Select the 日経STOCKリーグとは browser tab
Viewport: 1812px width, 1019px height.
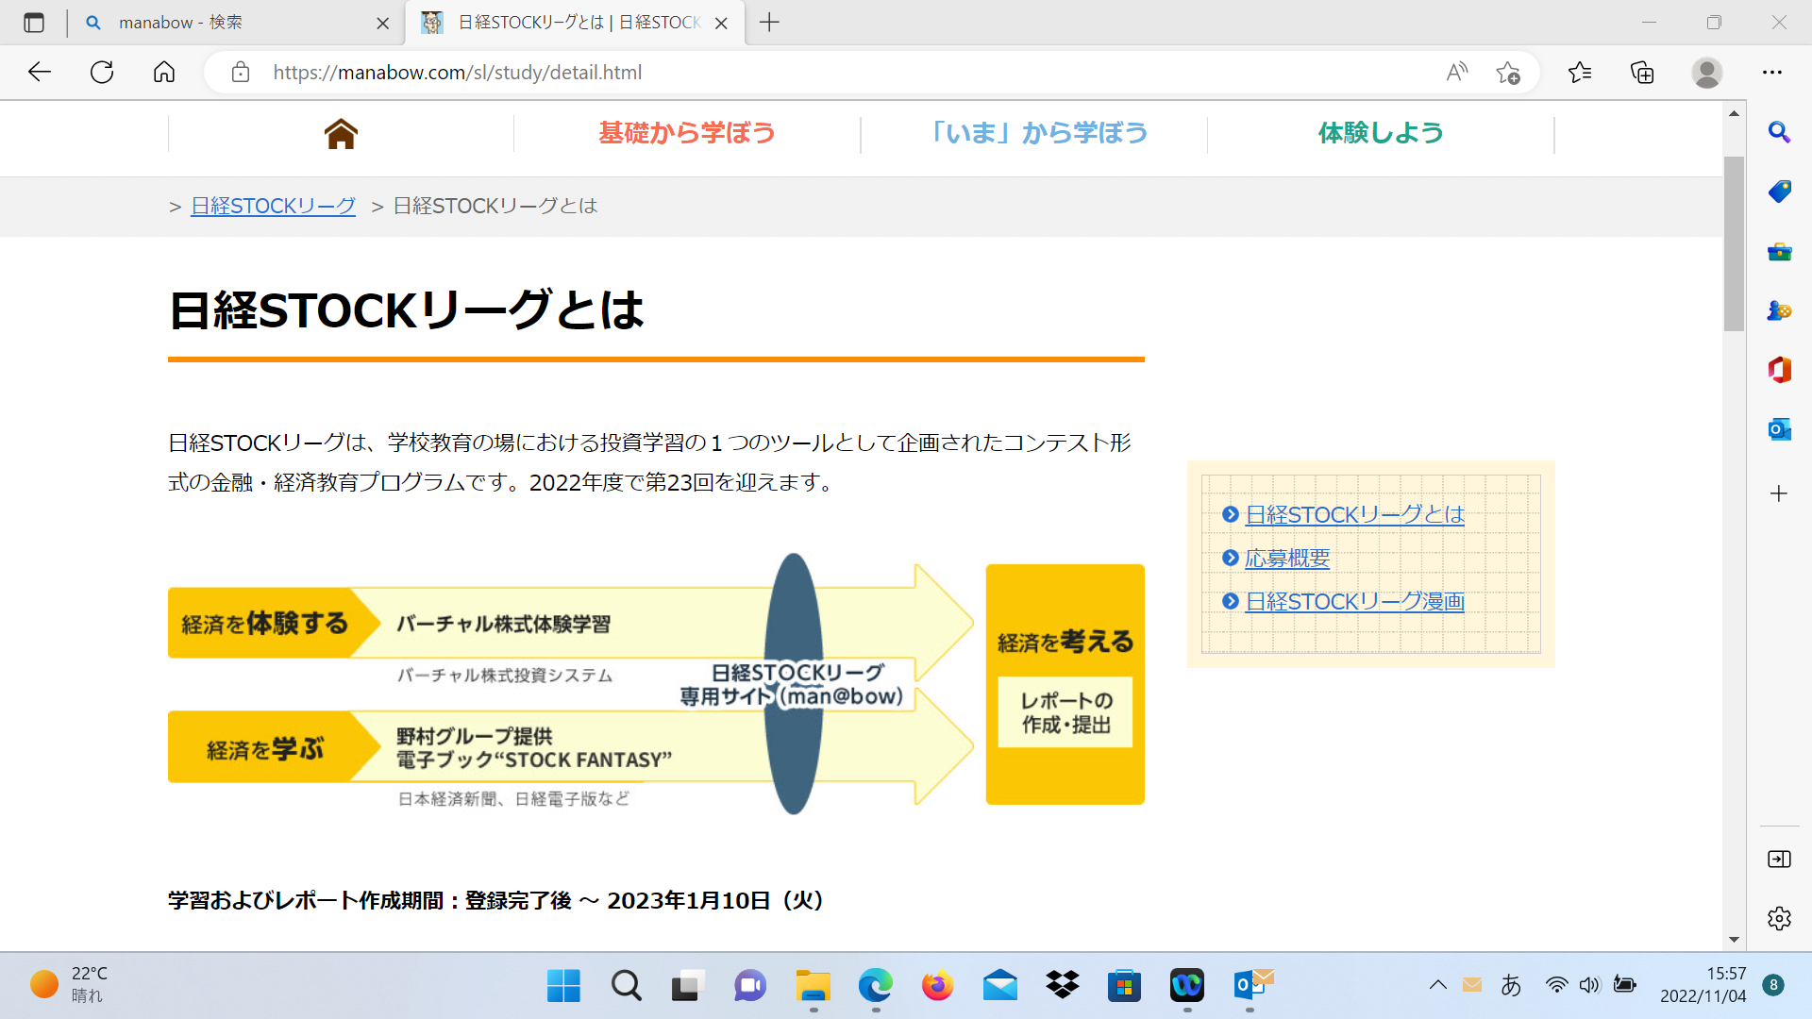(x=574, y=23)
